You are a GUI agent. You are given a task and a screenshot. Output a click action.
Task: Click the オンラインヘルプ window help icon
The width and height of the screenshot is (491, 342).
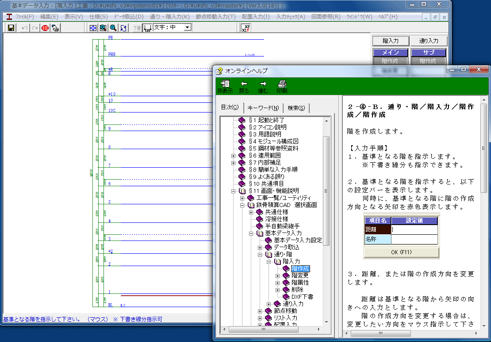point(219,71)
